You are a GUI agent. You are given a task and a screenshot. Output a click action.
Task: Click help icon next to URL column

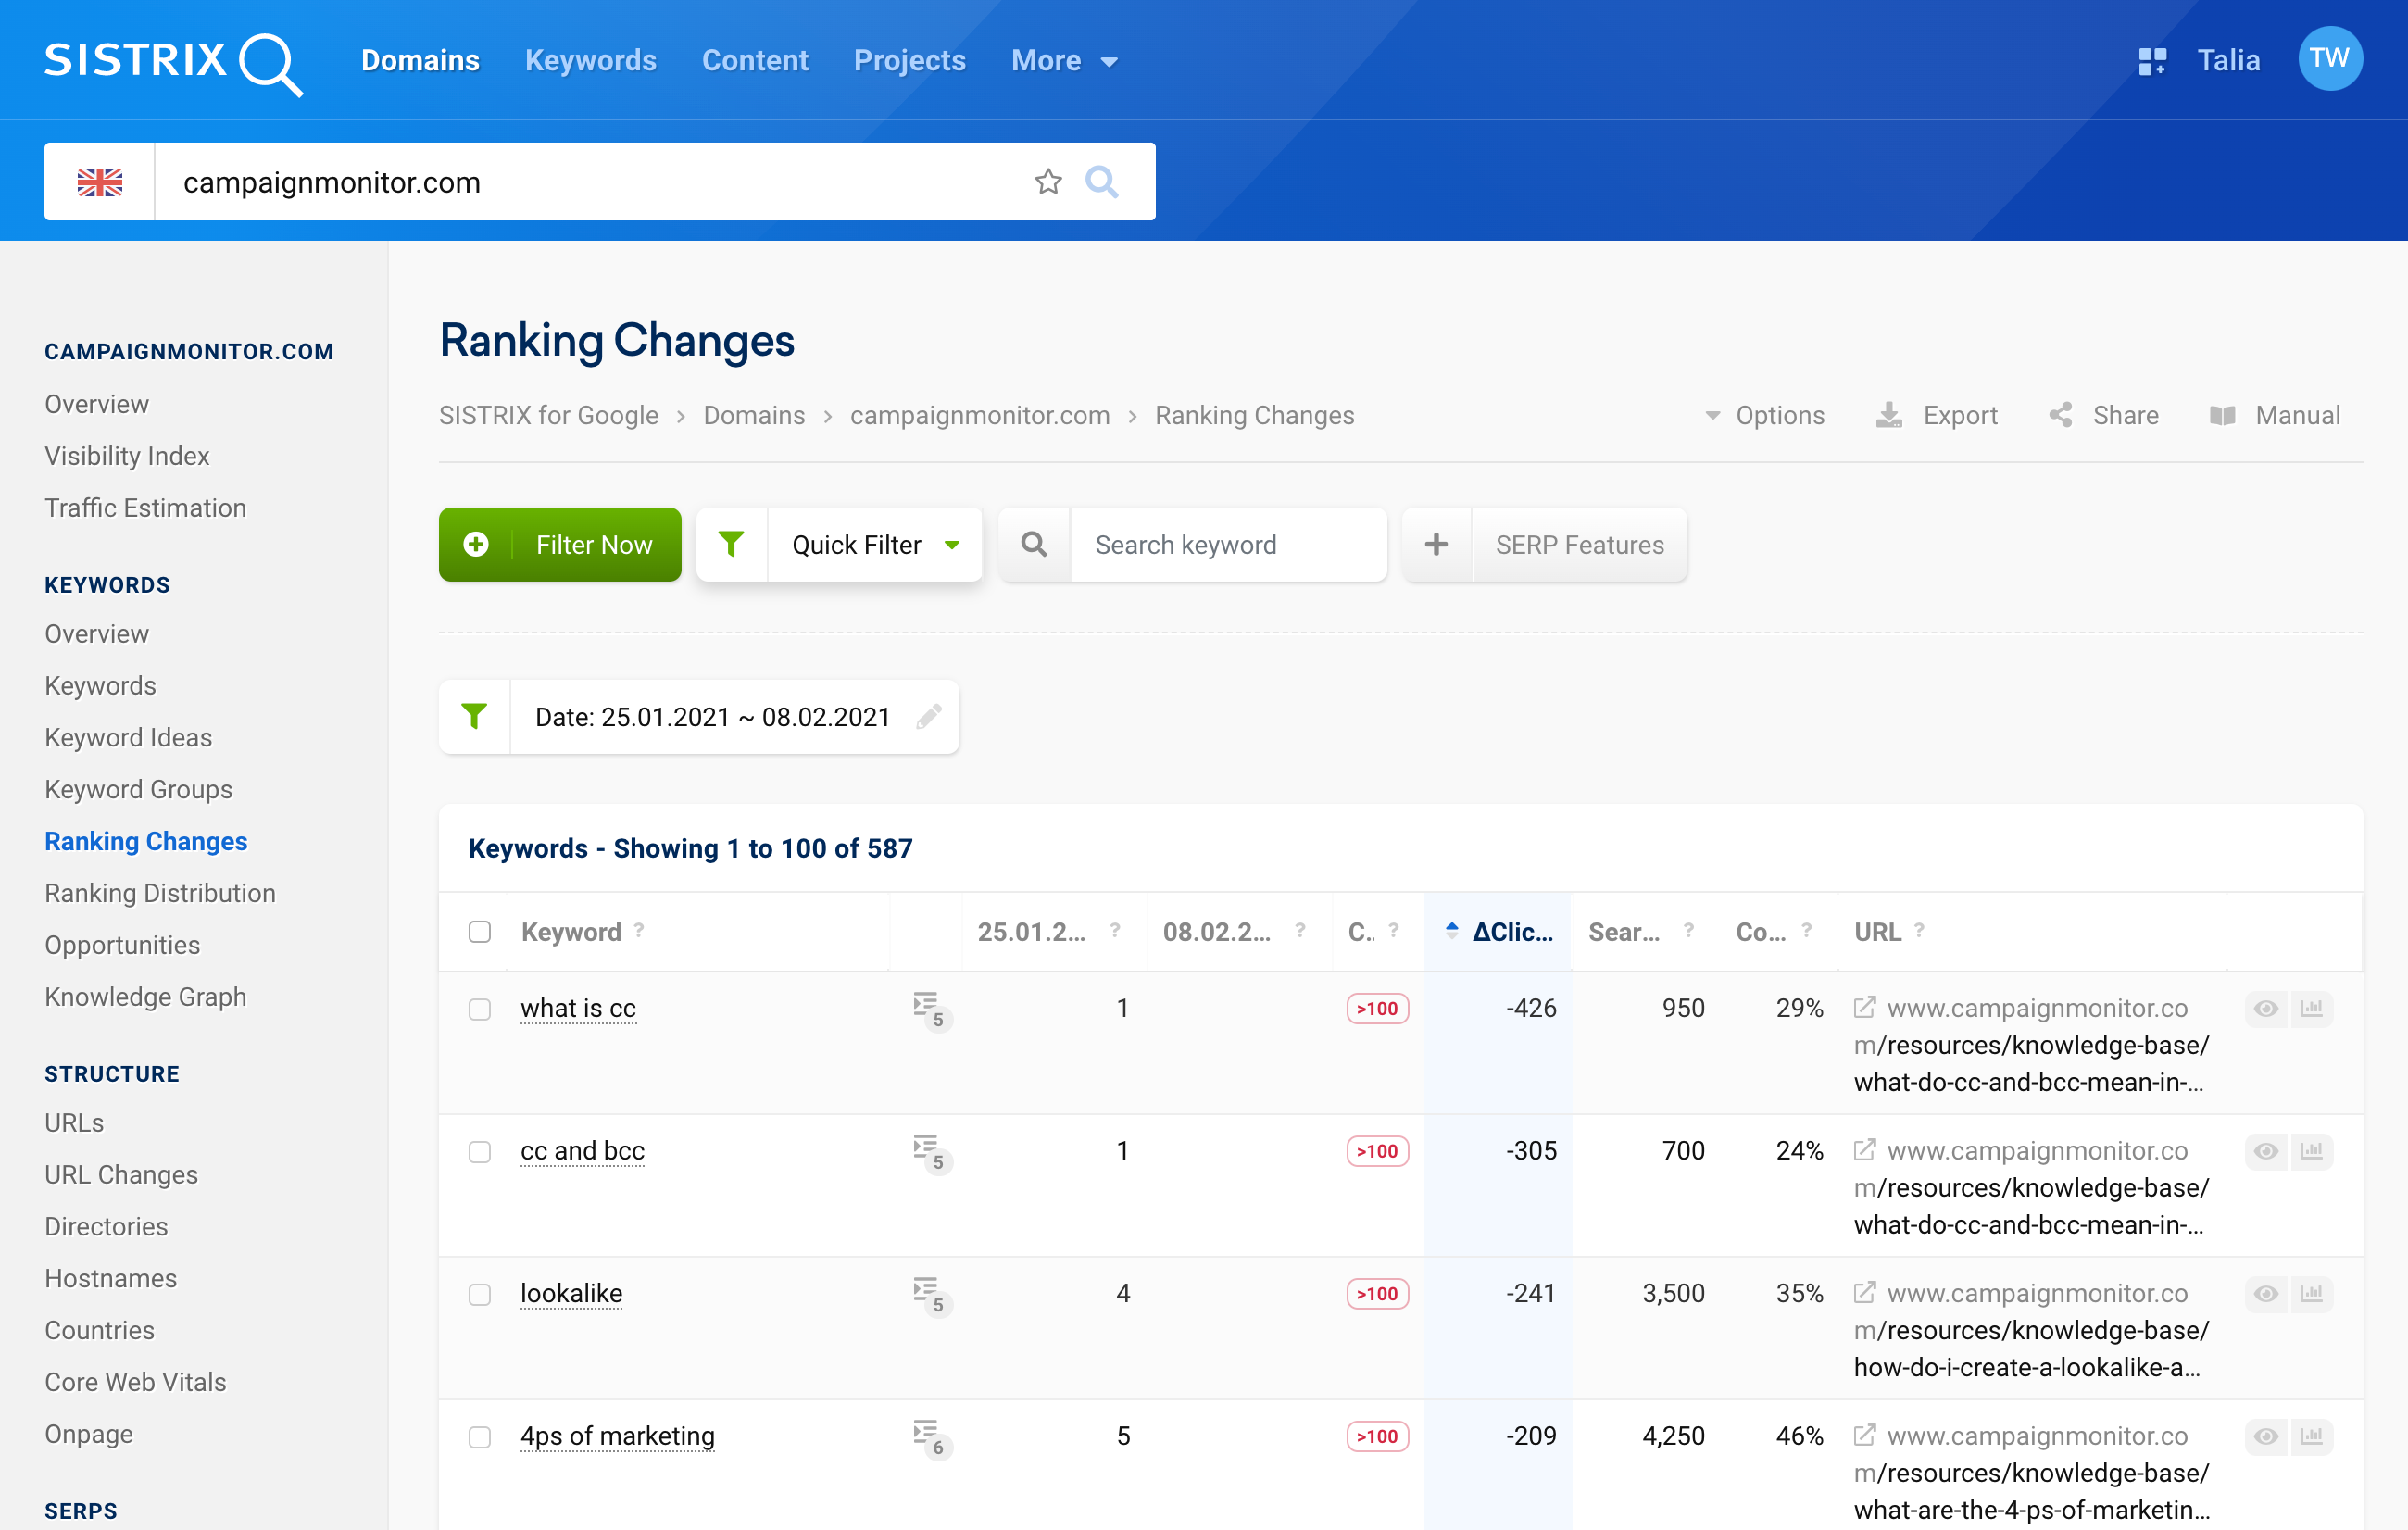click(x=1919, y=930)
